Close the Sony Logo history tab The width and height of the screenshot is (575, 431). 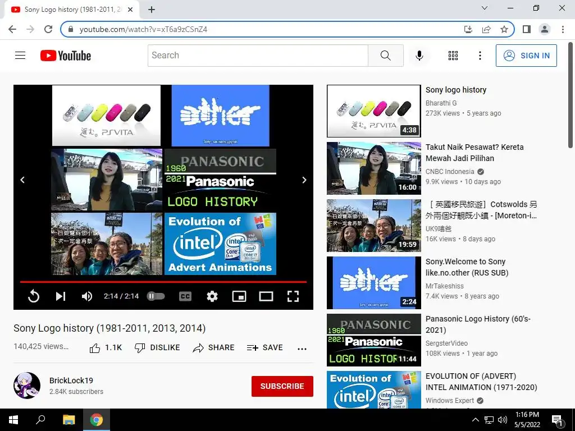pyautogui.click(x=130, y=10)
